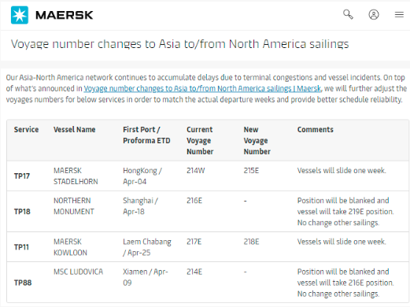Click the Maersk star logo
410x307 pixels.
pyautogui.click(x=20, y=15)
